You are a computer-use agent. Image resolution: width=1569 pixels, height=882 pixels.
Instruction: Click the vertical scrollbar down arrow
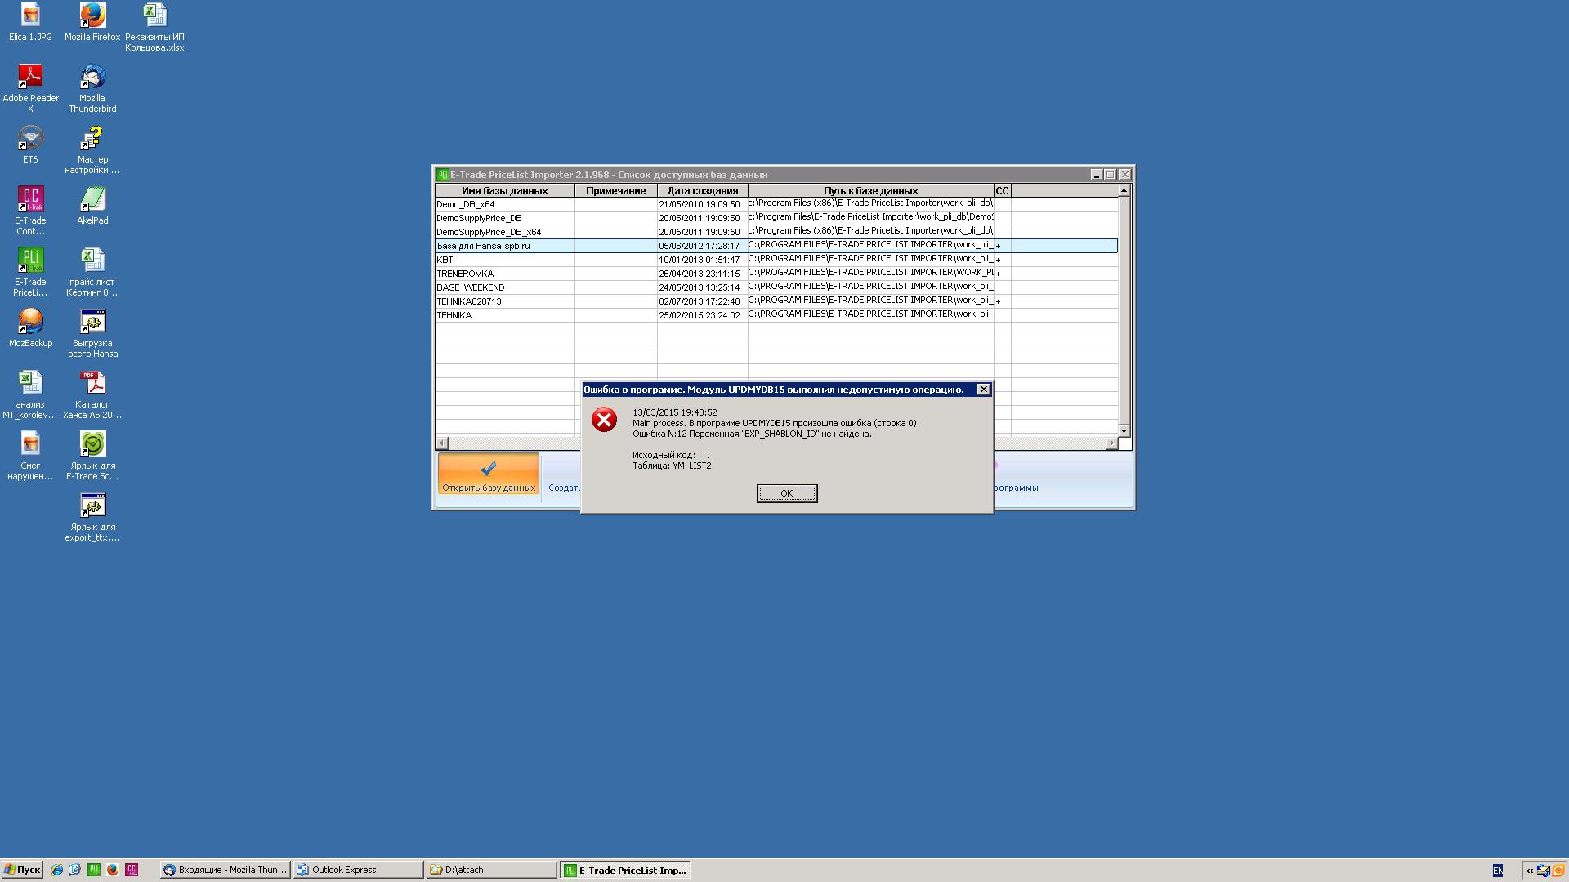pyautogui.click(x=1124, y=430)
